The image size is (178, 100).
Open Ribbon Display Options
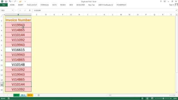click(x=165, y=1)
